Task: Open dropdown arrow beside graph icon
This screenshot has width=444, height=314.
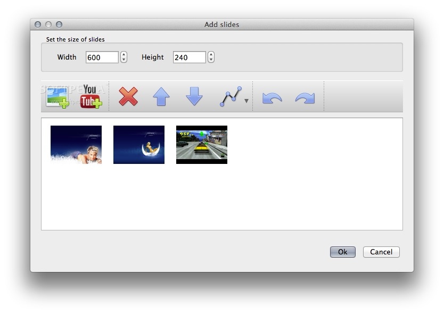Action: (x=246, y=101)
